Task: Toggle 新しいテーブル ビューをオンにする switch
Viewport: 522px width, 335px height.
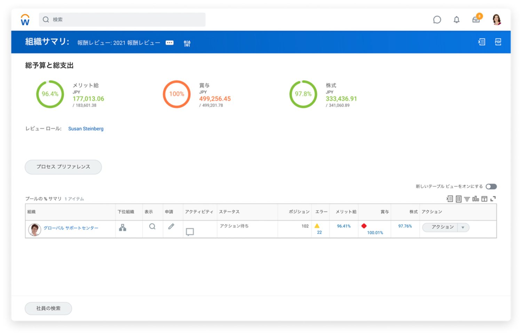Action: (491, 187)
